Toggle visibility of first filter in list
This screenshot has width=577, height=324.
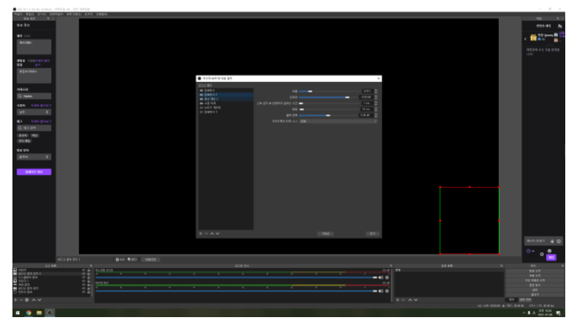pos(201,90)
